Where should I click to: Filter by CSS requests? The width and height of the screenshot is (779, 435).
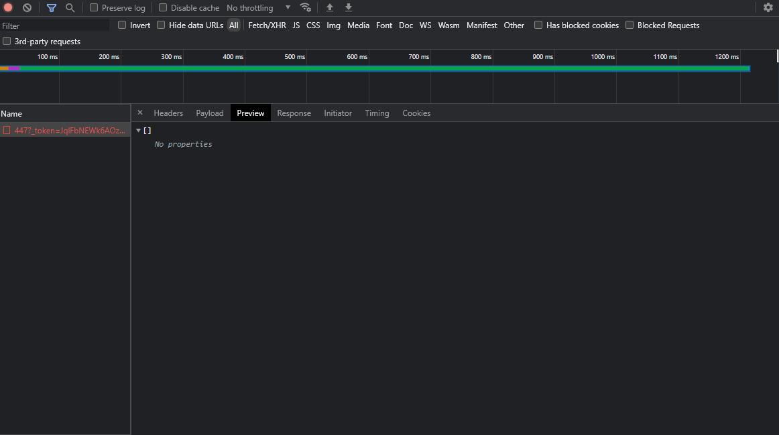pos(313,25)
